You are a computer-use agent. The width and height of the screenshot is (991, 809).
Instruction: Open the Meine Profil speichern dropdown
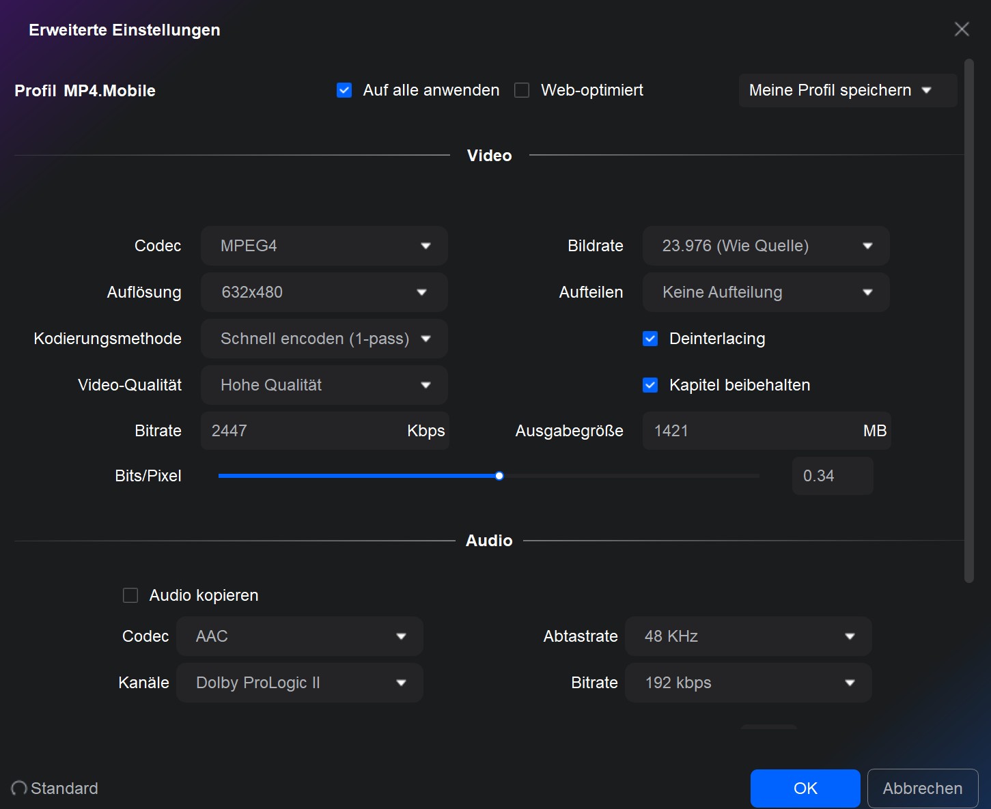848,90
